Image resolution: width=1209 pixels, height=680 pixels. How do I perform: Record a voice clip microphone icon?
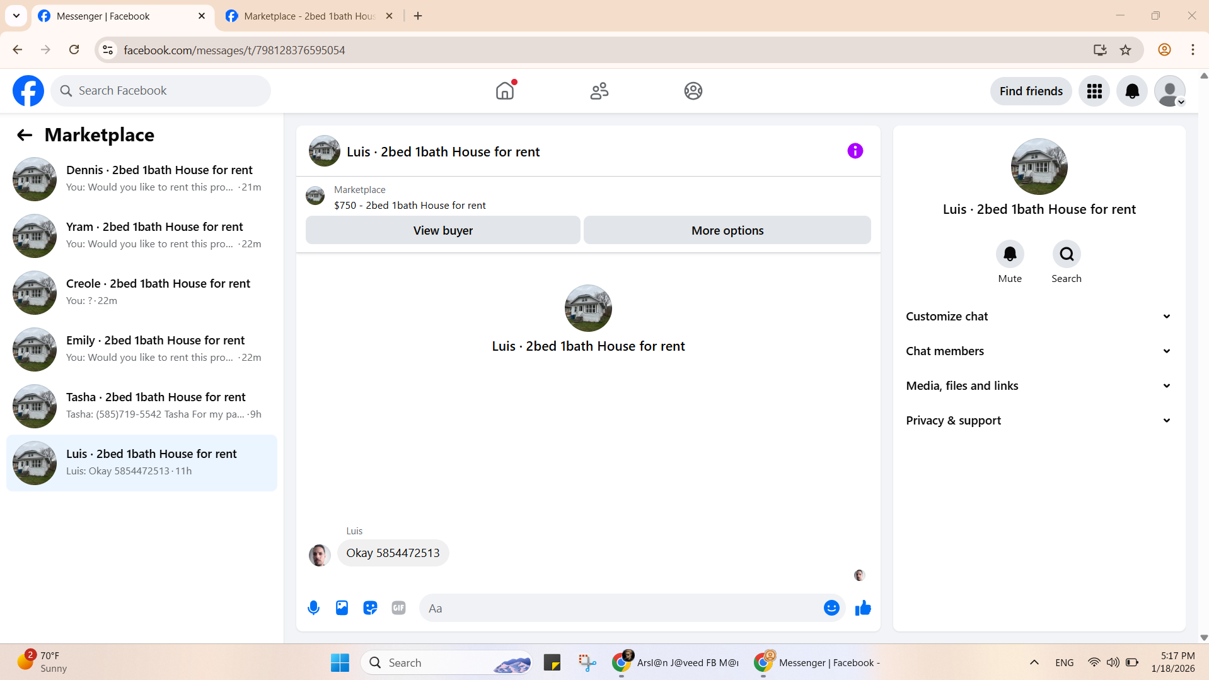[313, 608]
